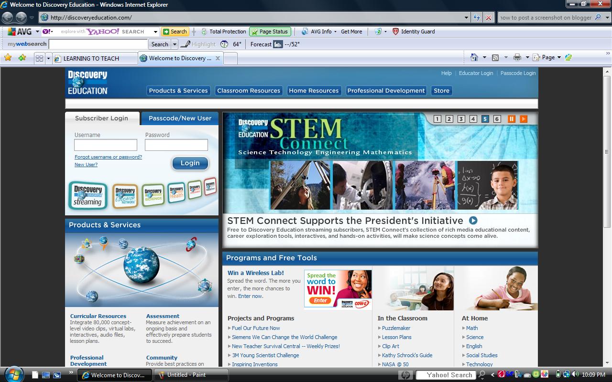612x382 pixels.
Task: Open the Classroom Resources menu
Action: 249,91
